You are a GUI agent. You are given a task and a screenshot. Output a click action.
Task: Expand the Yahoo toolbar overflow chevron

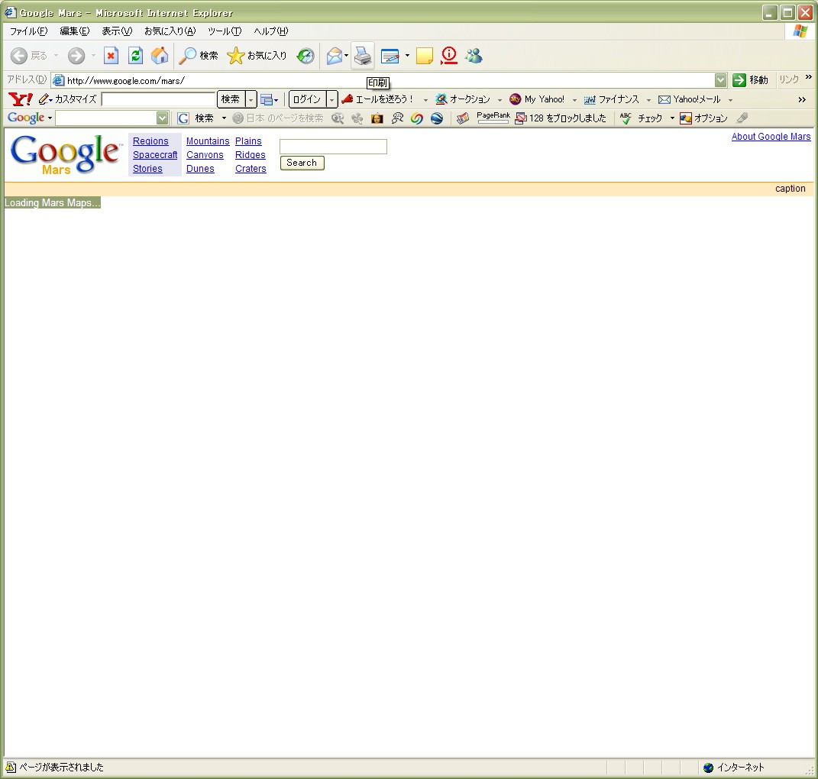(x=802, y=99)
